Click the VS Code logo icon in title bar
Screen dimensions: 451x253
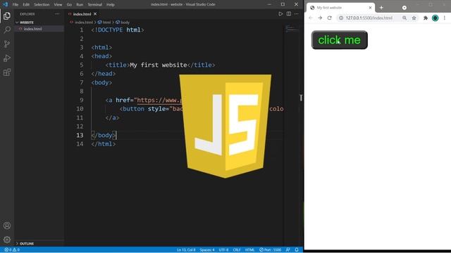pos(5,4)
